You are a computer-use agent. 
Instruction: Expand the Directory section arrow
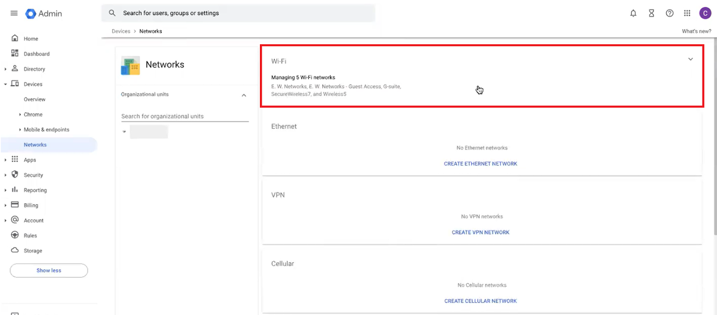5,69
